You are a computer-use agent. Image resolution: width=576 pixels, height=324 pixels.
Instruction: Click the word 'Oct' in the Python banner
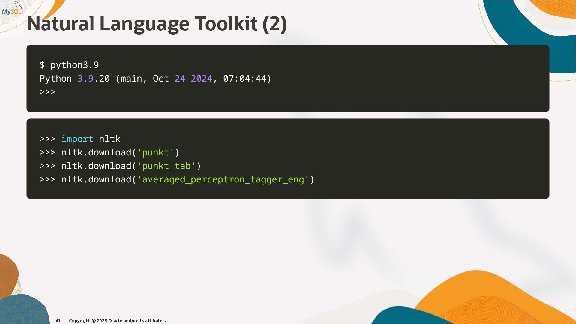point(161,79)
